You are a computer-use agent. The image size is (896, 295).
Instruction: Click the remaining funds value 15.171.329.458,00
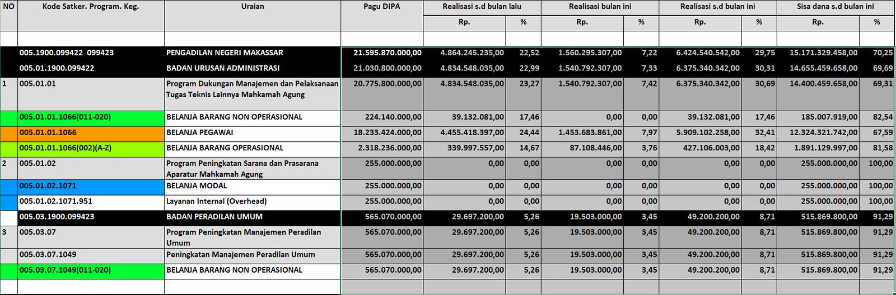(x=823, y=53)
